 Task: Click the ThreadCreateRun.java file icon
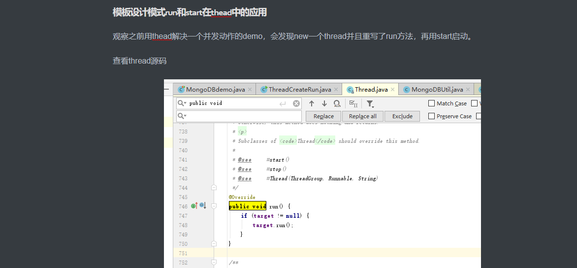[x=264, y=90]
